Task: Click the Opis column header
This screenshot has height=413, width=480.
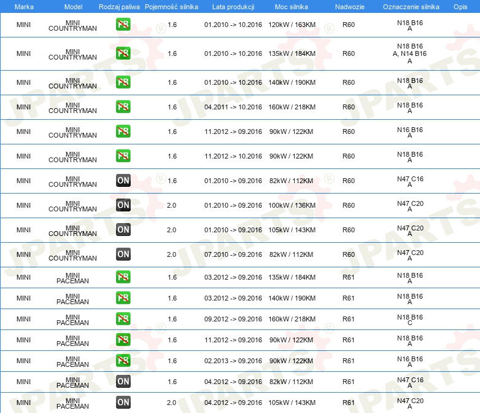Action: tap(460, 7)
